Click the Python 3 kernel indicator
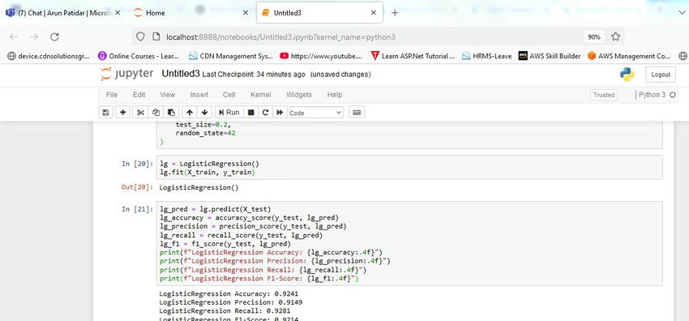 (656, 95)
